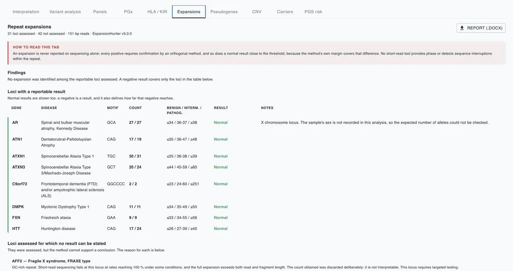This screenshot has width=513, height=271.
Task: Click the Normal result for HTT
Action: (x=221, y=229)
